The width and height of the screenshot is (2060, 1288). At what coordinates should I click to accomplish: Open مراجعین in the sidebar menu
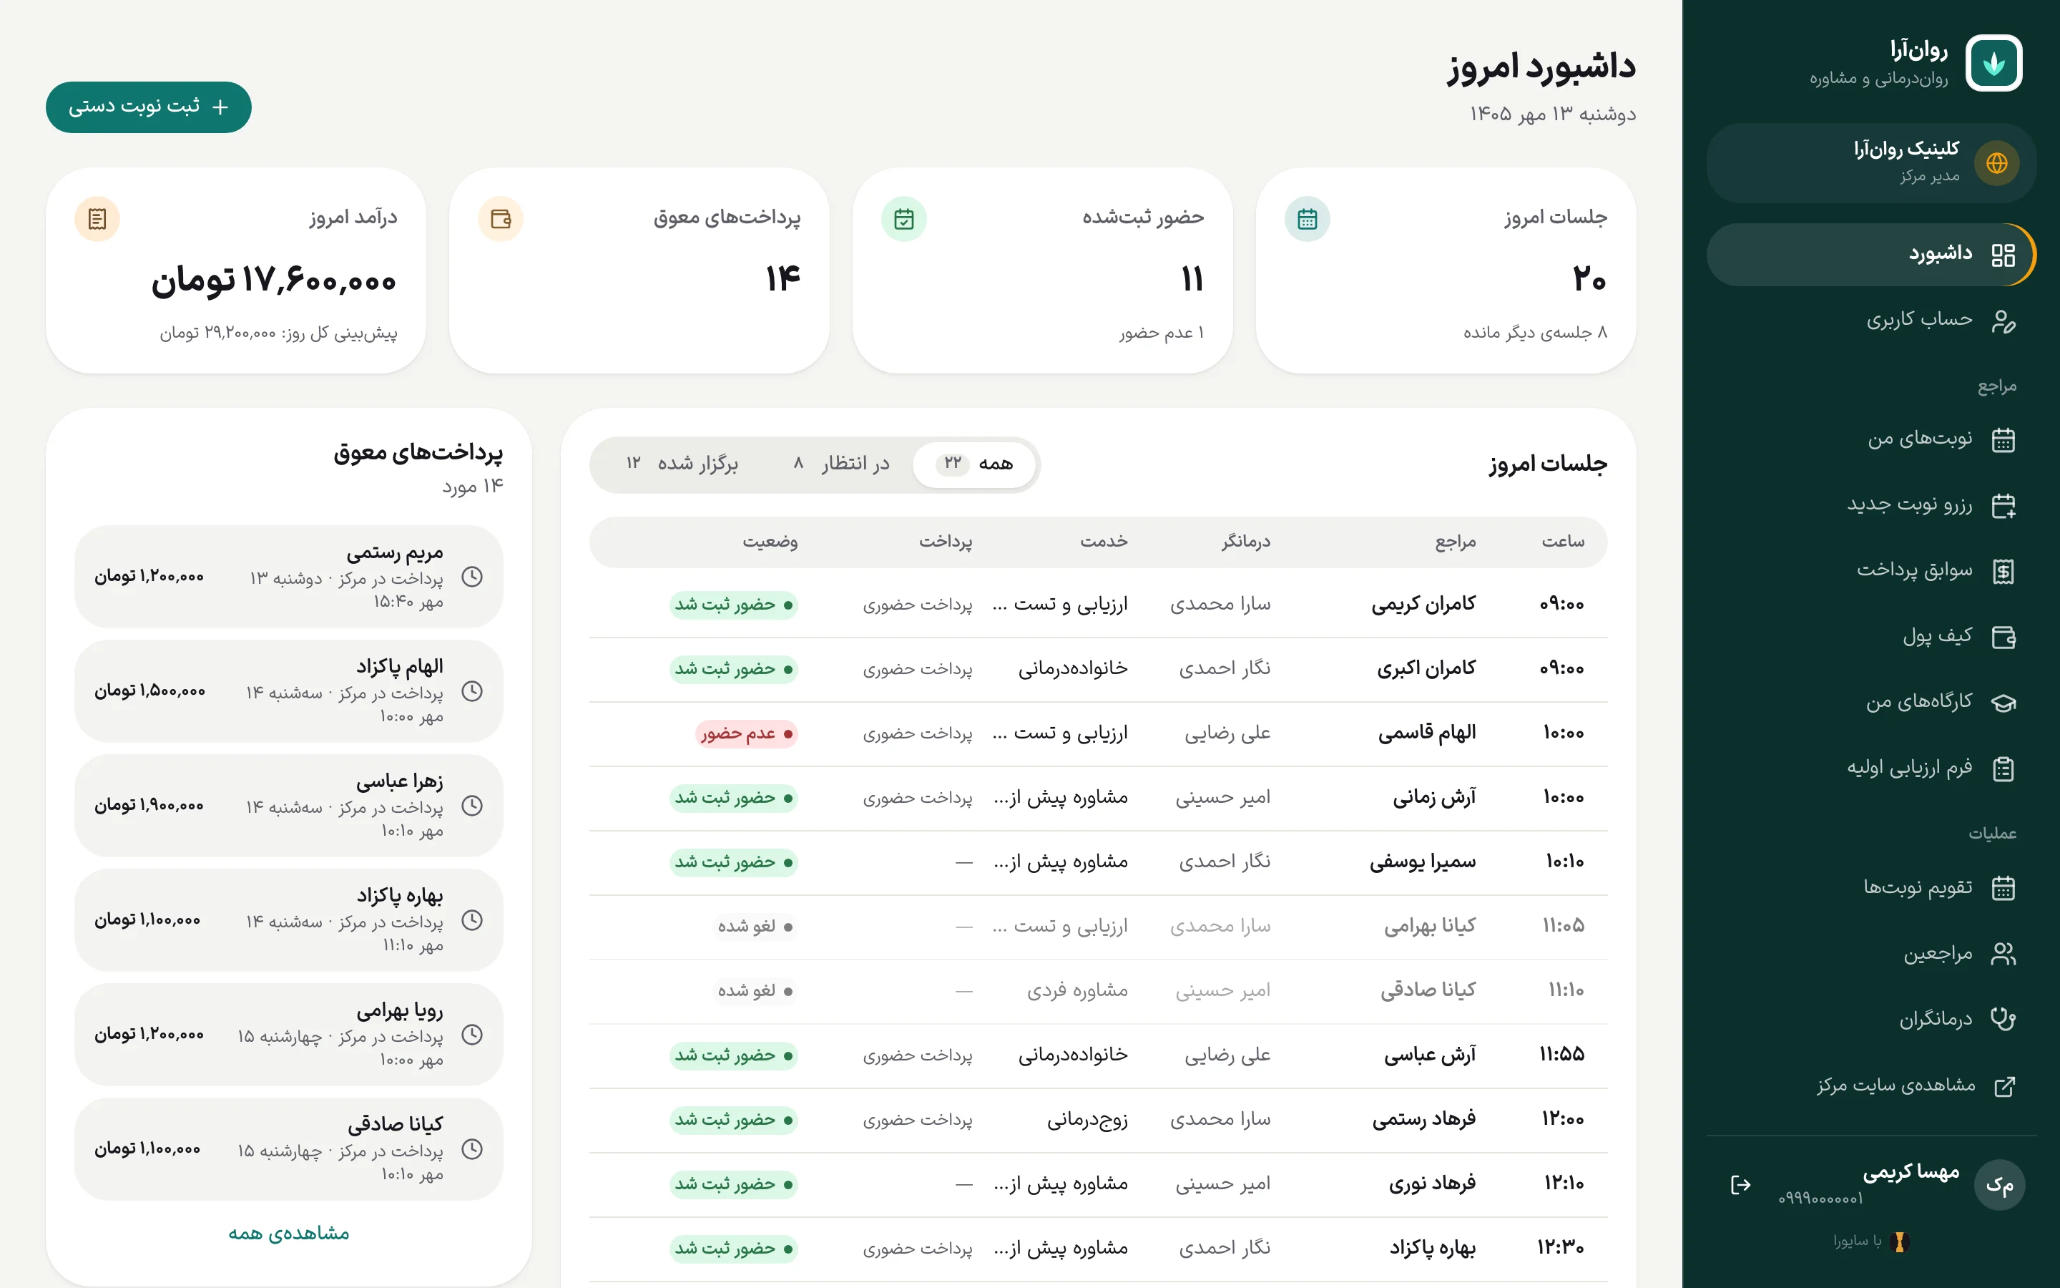click(x=1871, y=953)
